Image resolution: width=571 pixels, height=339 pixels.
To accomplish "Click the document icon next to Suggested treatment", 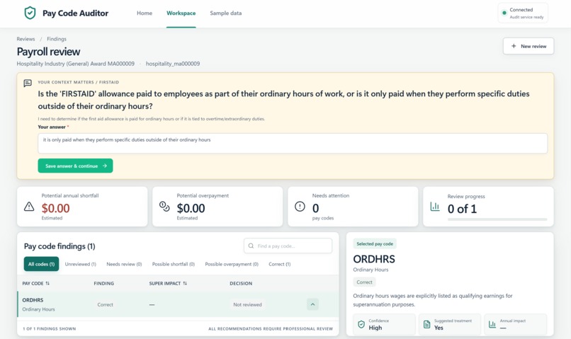I will click(426, 324).
